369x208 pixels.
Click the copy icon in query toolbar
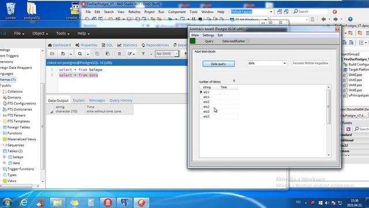(97, 54)
